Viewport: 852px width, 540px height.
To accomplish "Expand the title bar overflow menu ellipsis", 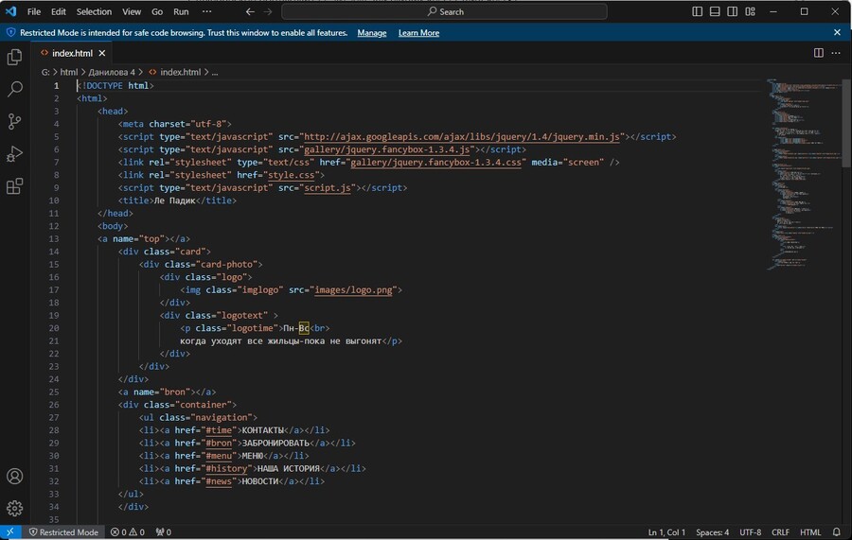I will tap(207, 11).
